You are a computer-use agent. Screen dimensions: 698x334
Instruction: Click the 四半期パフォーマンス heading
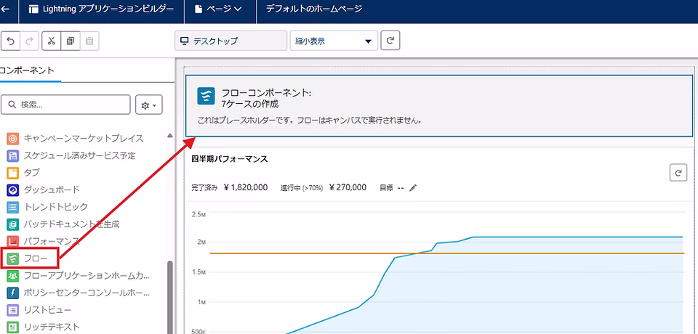coord(229,159)
